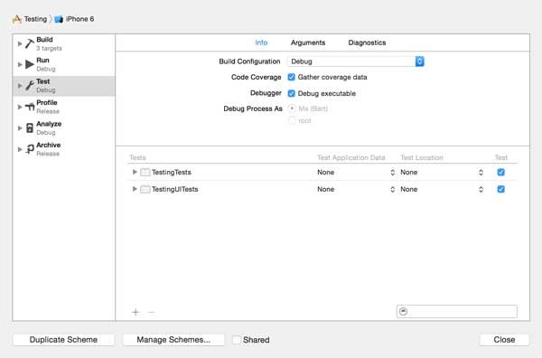Click the iPhone 6 destination name
This screenshot has height=358, width=542.
pyautogui.click(x=79, y=19)
